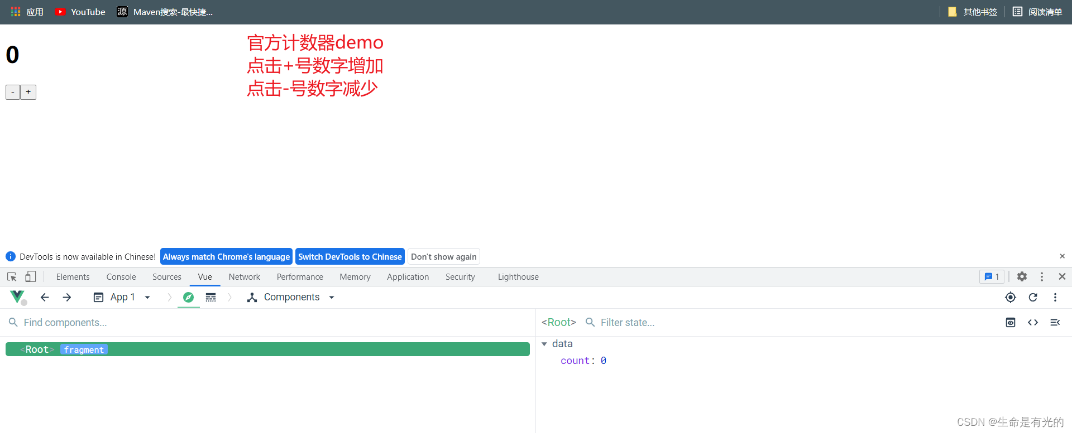1072x433 pixels.
Task: Open the reading list
Action: [1037, 12]
